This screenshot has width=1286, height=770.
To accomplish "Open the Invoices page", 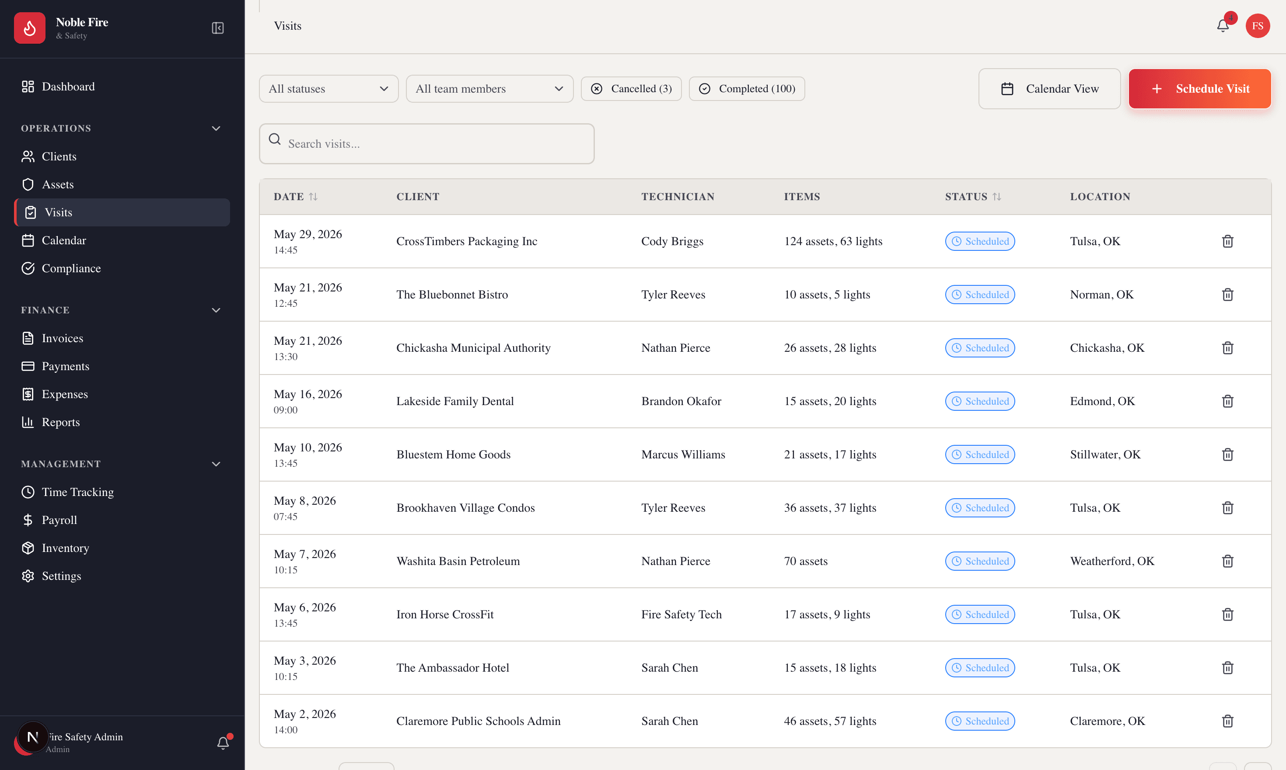I will 122,338.
